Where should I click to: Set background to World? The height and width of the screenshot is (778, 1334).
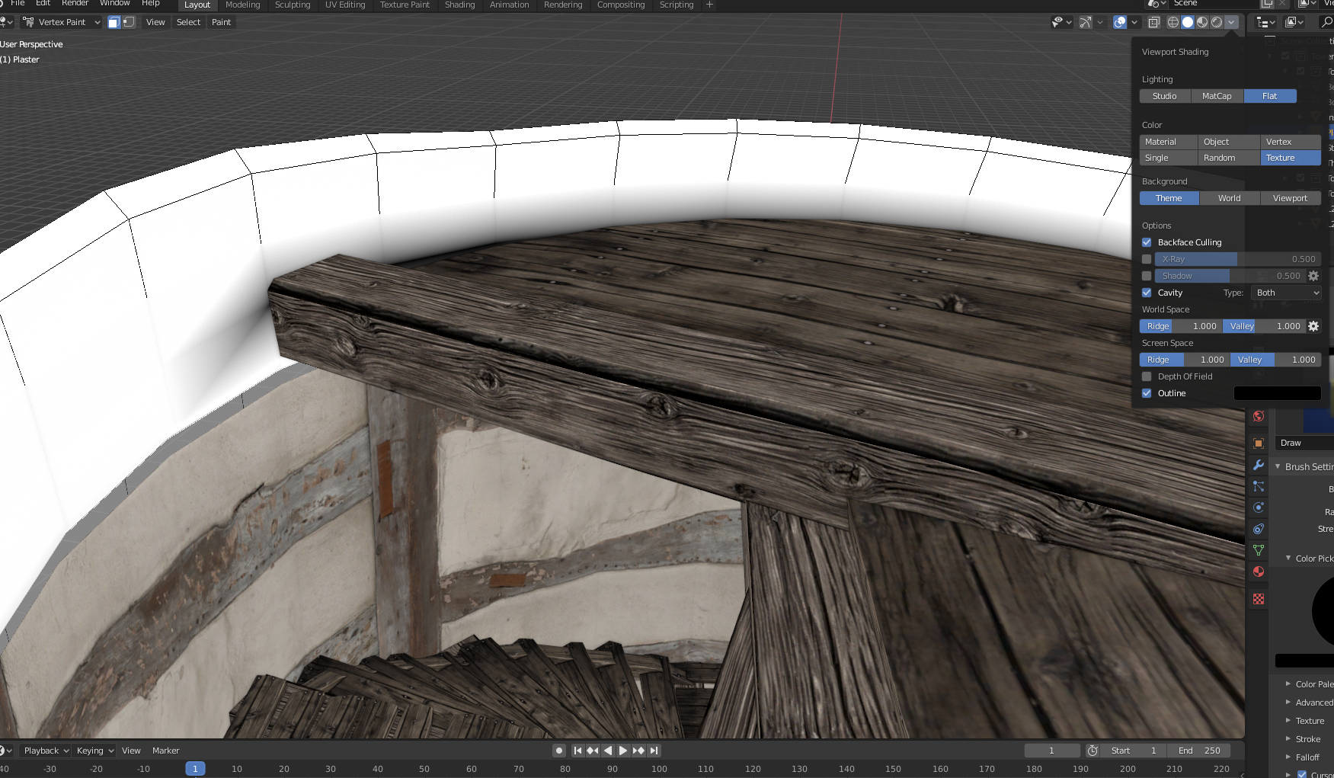click(1229, 198)
